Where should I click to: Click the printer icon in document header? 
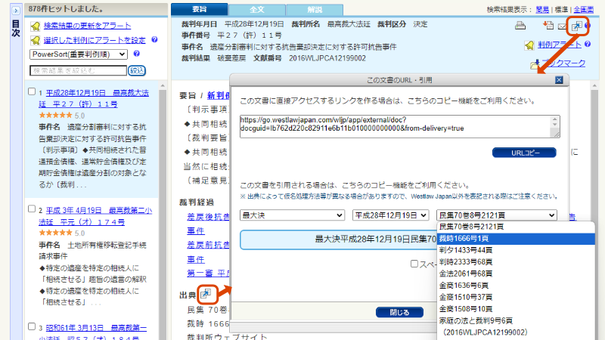(x=520, y=26)
